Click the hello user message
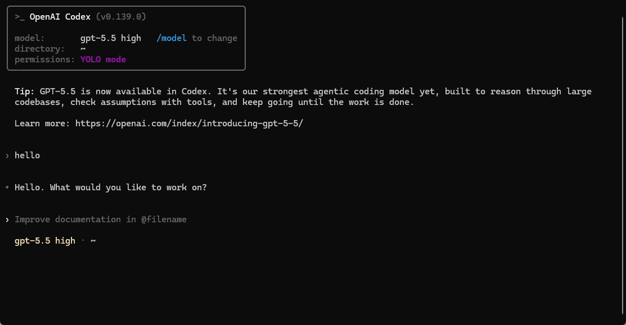The width and height of the screenshot is (626, 325). 27,155
